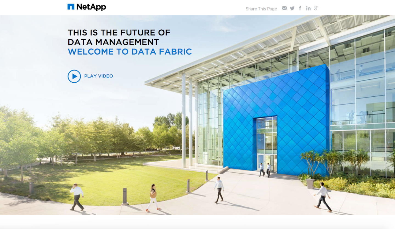
Task: Click the blue WELCOME TO DATA FABRIC heading
Action: (130, 52)
